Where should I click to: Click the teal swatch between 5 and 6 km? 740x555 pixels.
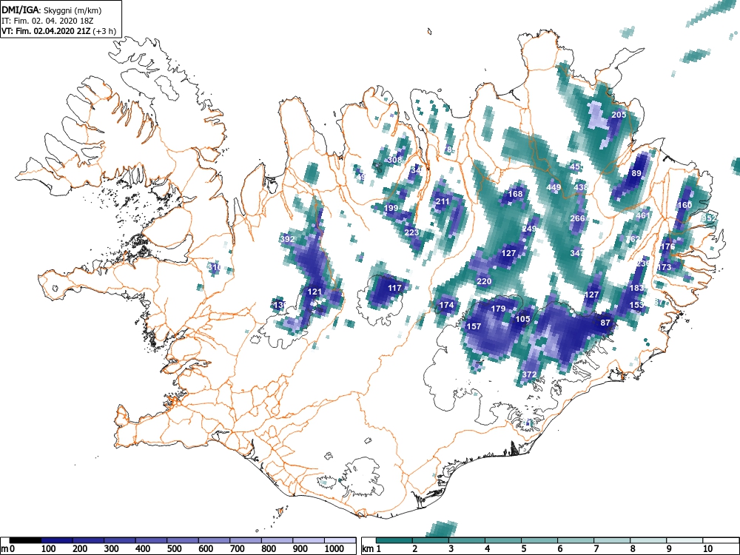[539, 540]
